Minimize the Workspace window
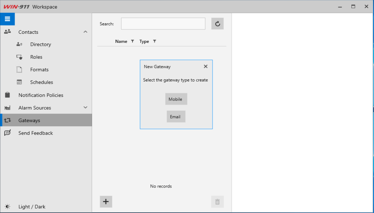This screenshot has width=374, height=213. point(340,7)
